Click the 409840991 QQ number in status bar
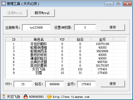 click(36, 97)
